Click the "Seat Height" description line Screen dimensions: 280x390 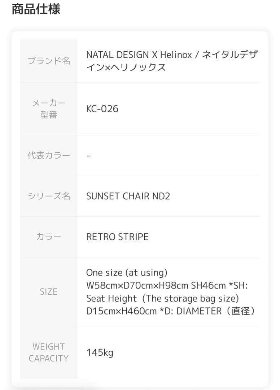(111, 299)
